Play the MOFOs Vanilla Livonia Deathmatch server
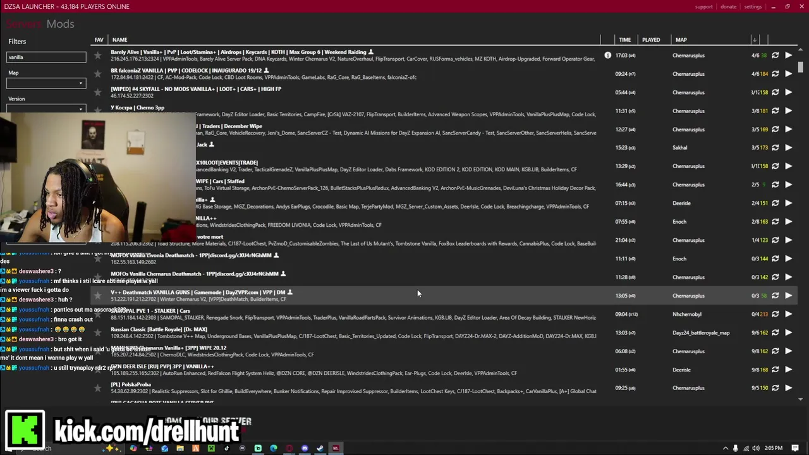Image resolution: width=809 pixels, height=455 pixels. tap(788, 258)
